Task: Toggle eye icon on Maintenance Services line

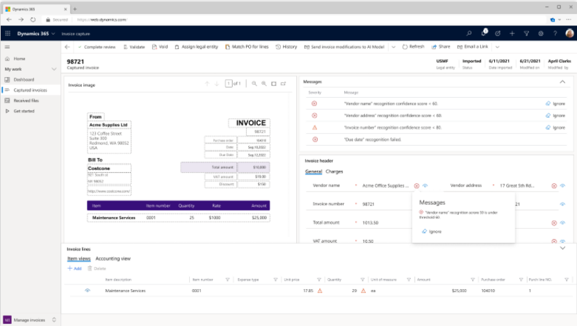Action: tap(87, 291)
